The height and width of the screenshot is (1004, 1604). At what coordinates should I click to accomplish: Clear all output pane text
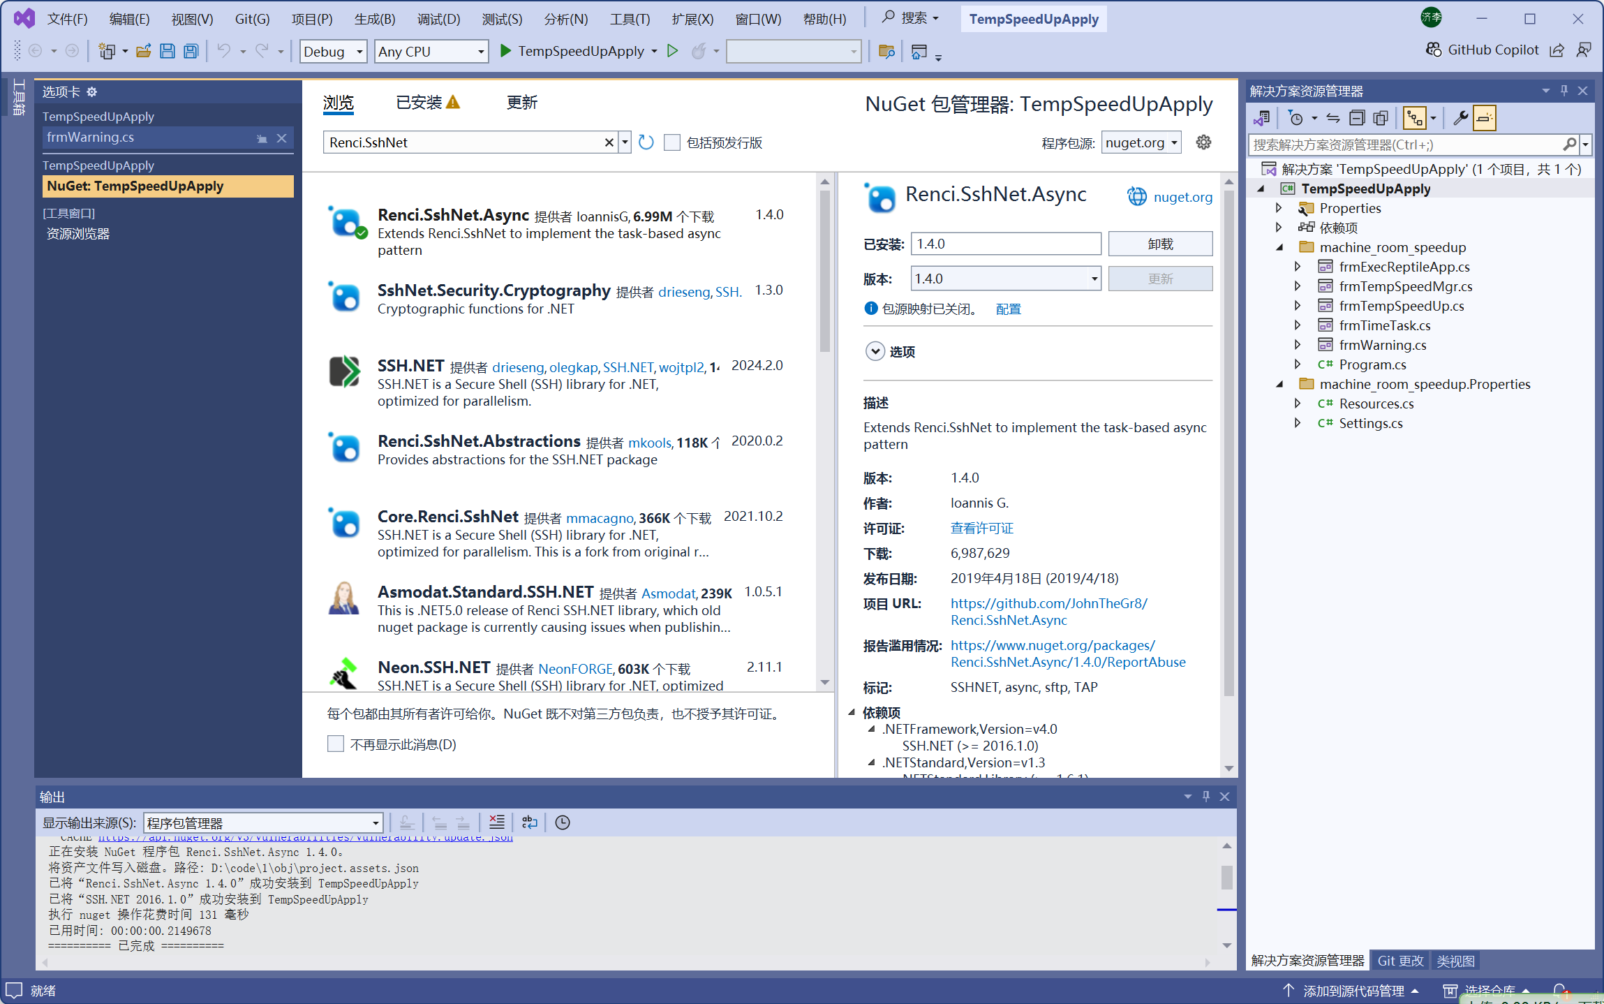pos(497,822)
